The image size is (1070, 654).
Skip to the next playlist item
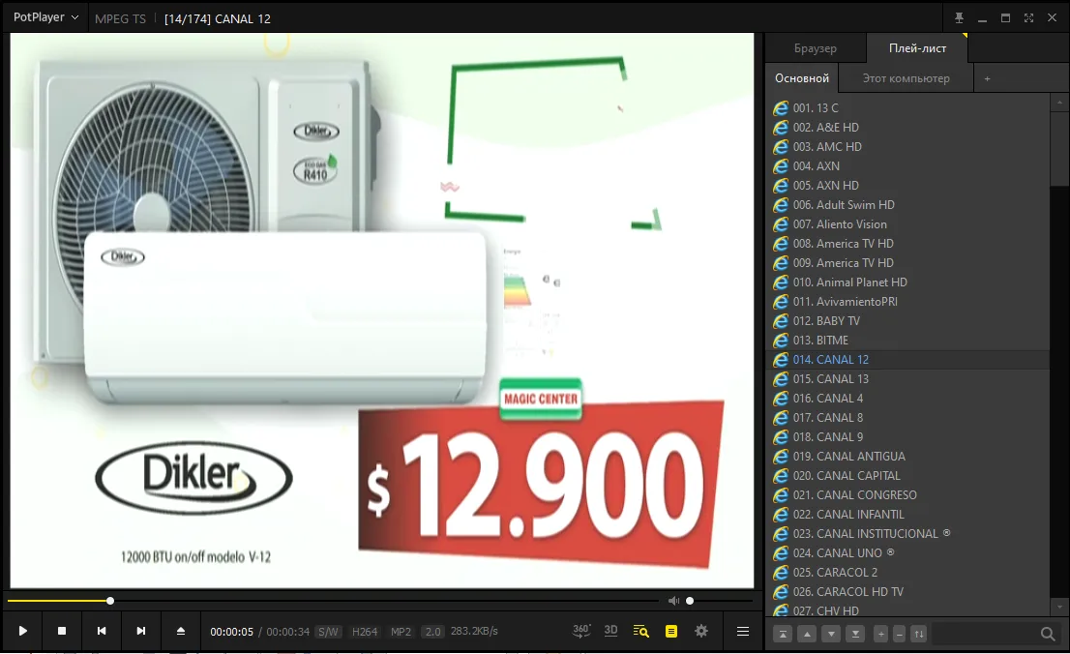tap(140, 631)
